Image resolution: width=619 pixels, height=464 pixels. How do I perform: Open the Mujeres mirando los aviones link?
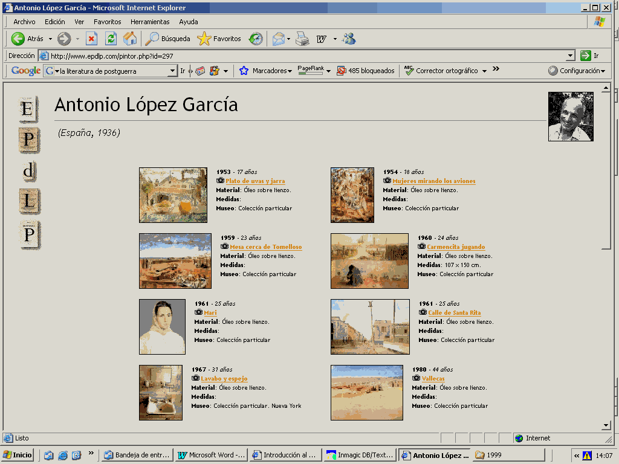point(434,181)
